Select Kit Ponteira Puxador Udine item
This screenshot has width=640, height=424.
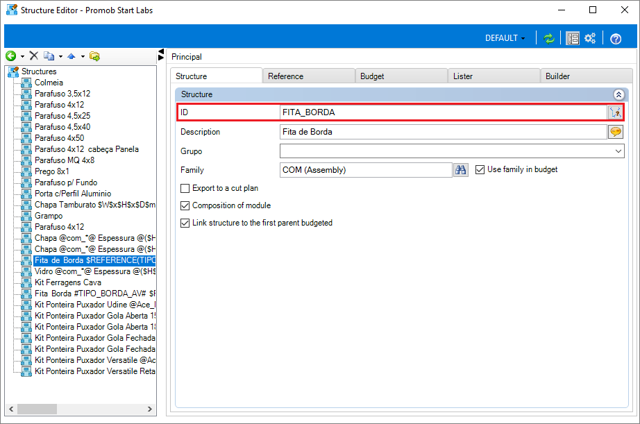(94, 305)
